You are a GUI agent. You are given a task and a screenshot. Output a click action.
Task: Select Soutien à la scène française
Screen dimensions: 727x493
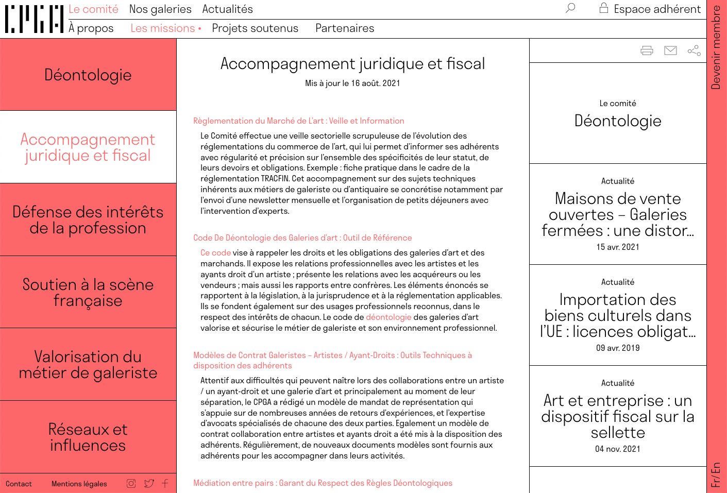click(88, 292)
